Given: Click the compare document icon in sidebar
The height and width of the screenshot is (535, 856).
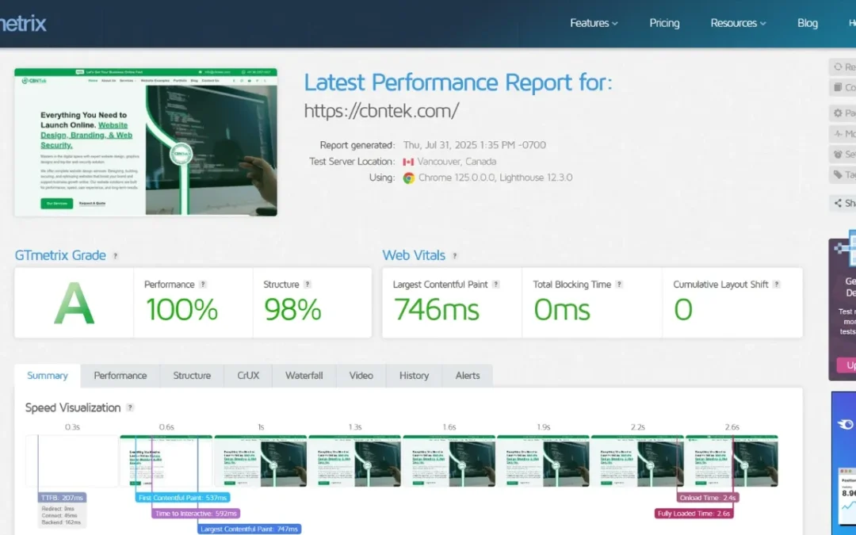Looking at the screenshot, I should [x=838, y=87].
